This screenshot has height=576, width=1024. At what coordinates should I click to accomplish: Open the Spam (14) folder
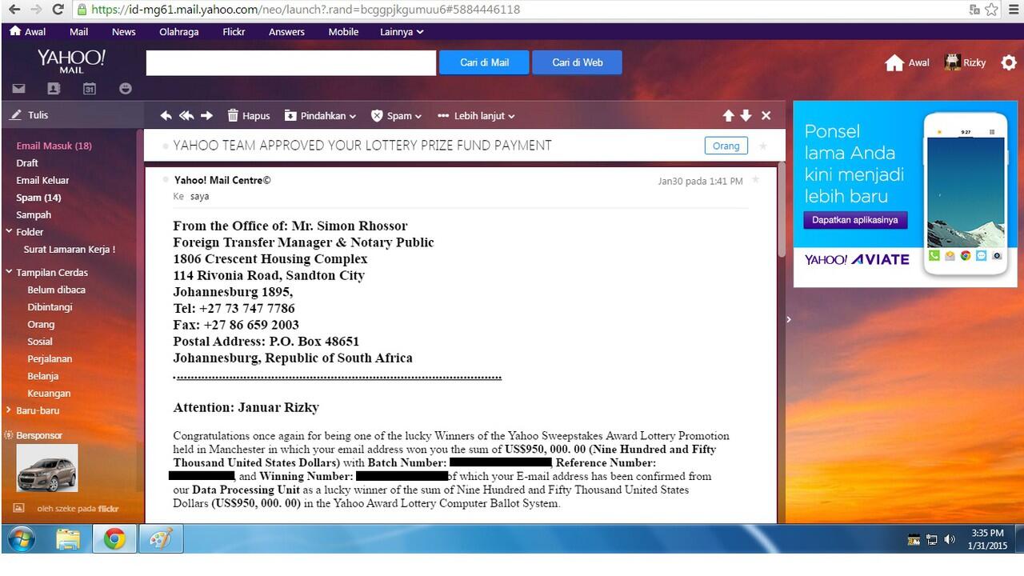coord(38,198)
